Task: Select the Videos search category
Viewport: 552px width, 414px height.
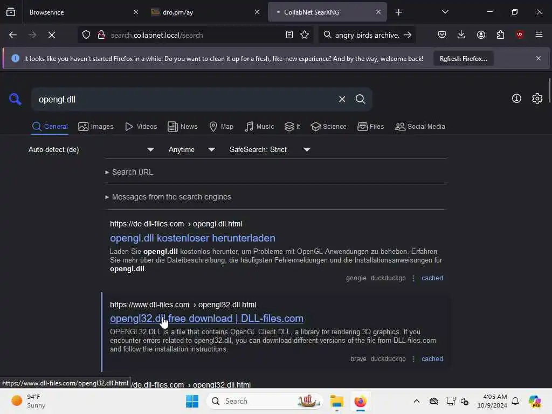Action: pos(141,127)
